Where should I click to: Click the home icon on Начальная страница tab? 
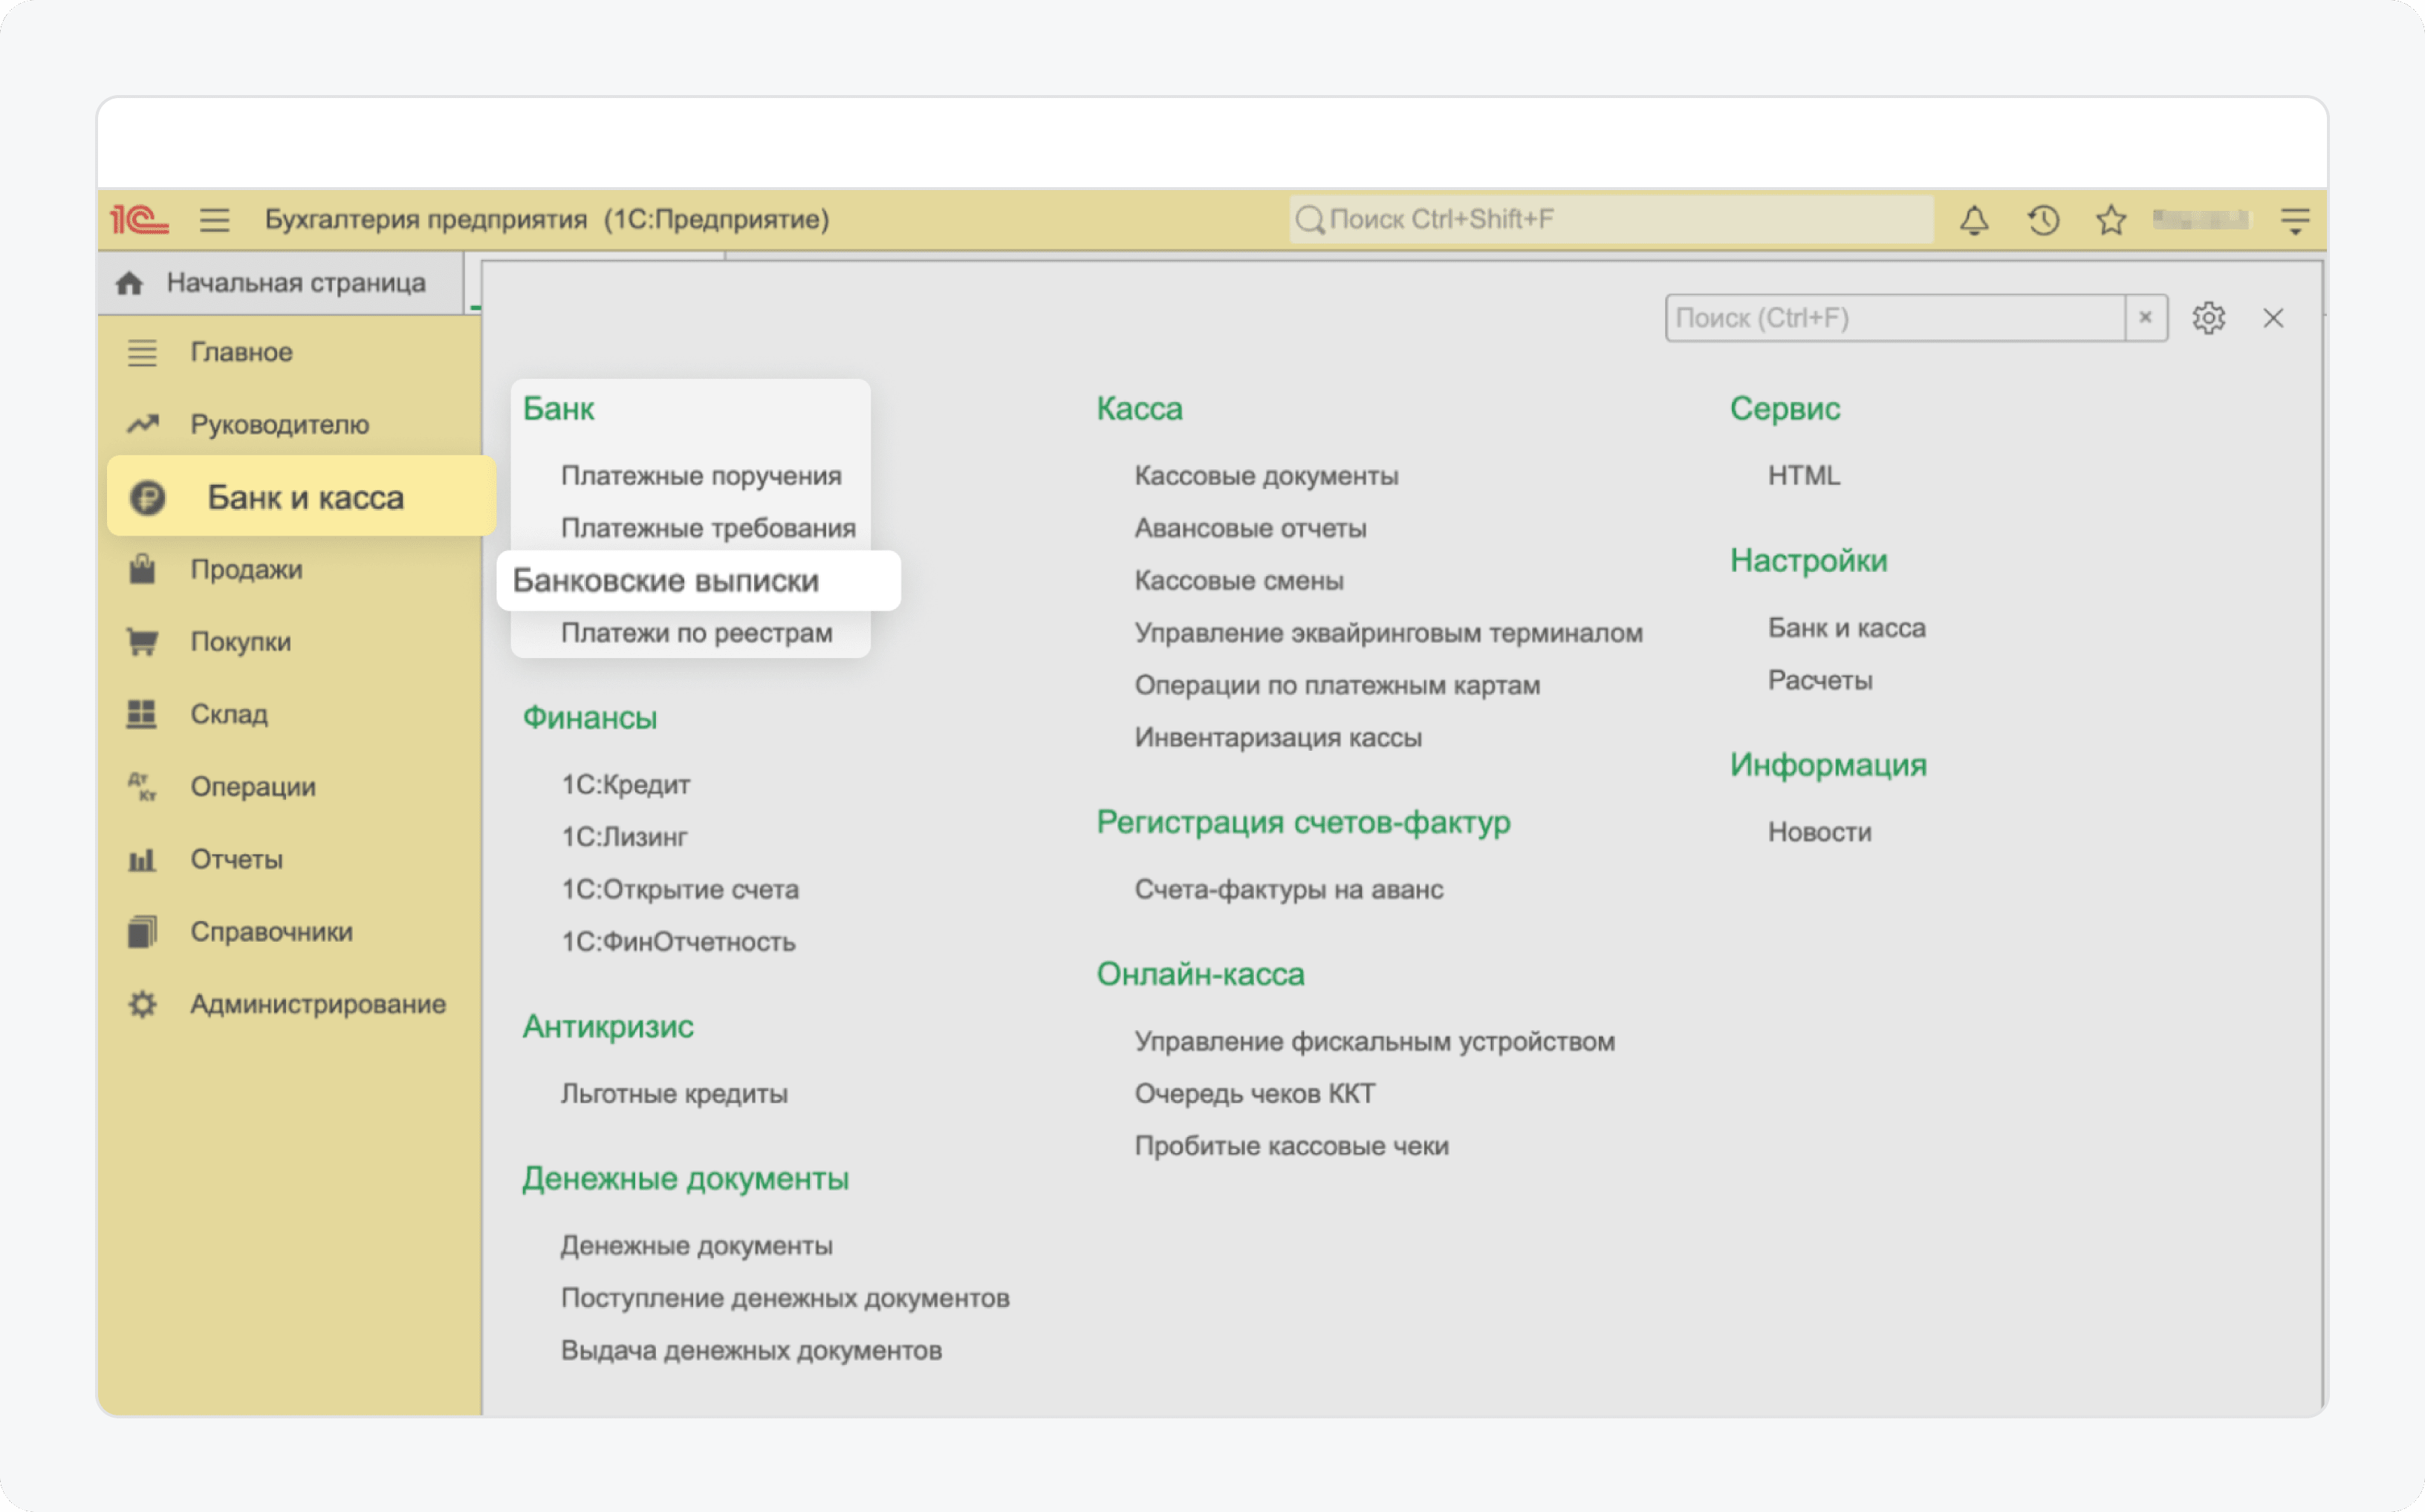[129, 283]
